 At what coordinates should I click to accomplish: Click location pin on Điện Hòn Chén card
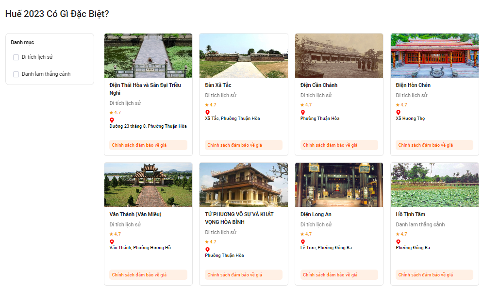[398, 112]
